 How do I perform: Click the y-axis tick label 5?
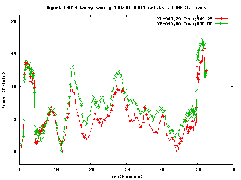click(15, 119)
